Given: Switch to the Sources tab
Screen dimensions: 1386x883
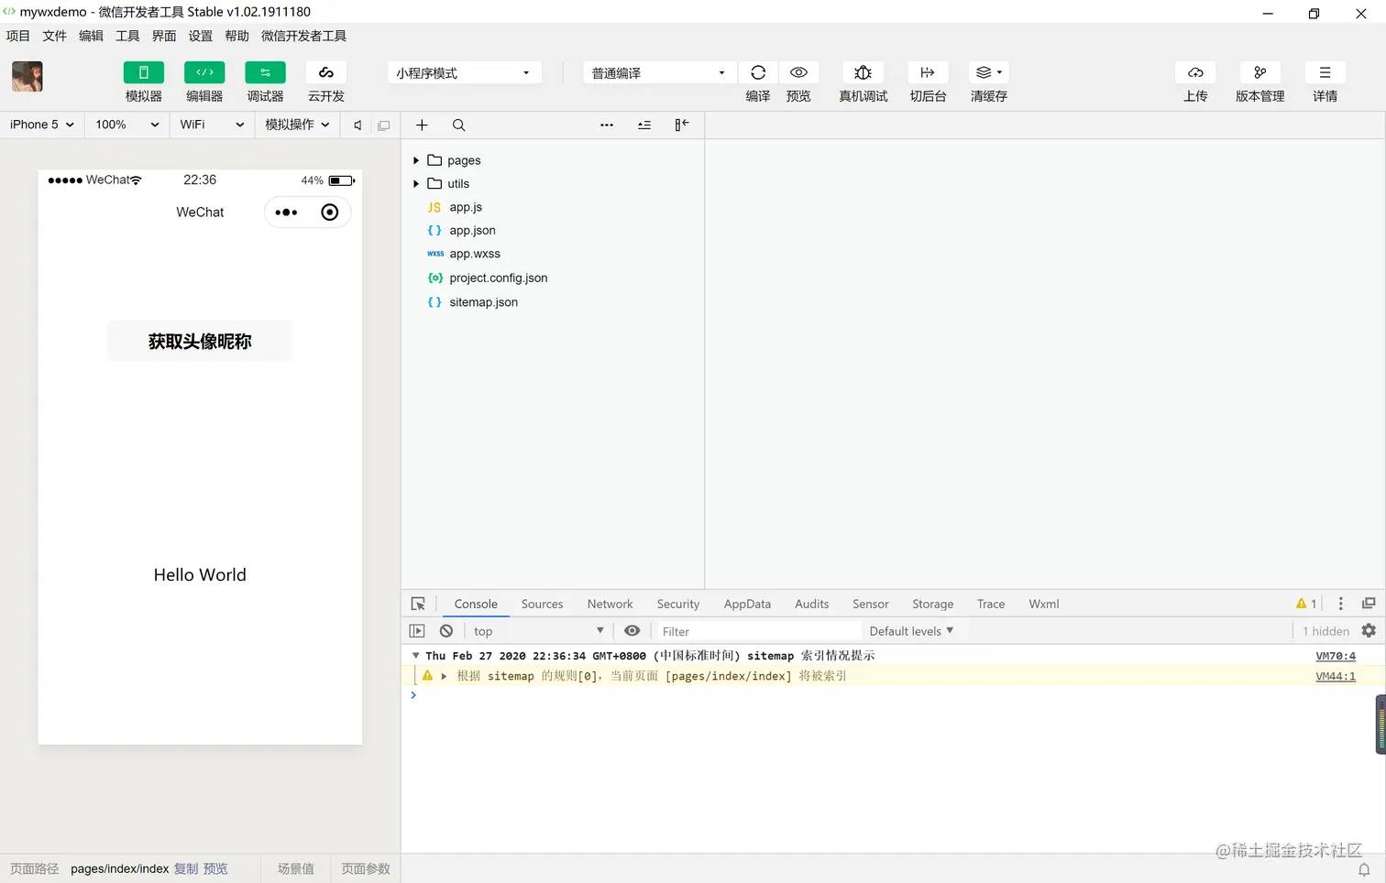Looking at the screenshot, I should pos(542,604).
